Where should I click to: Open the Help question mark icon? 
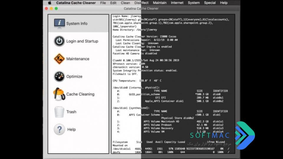59,129
